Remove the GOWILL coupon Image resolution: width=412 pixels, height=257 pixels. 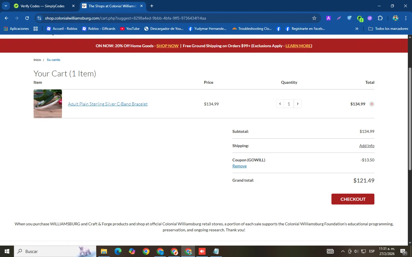point(240,166)
